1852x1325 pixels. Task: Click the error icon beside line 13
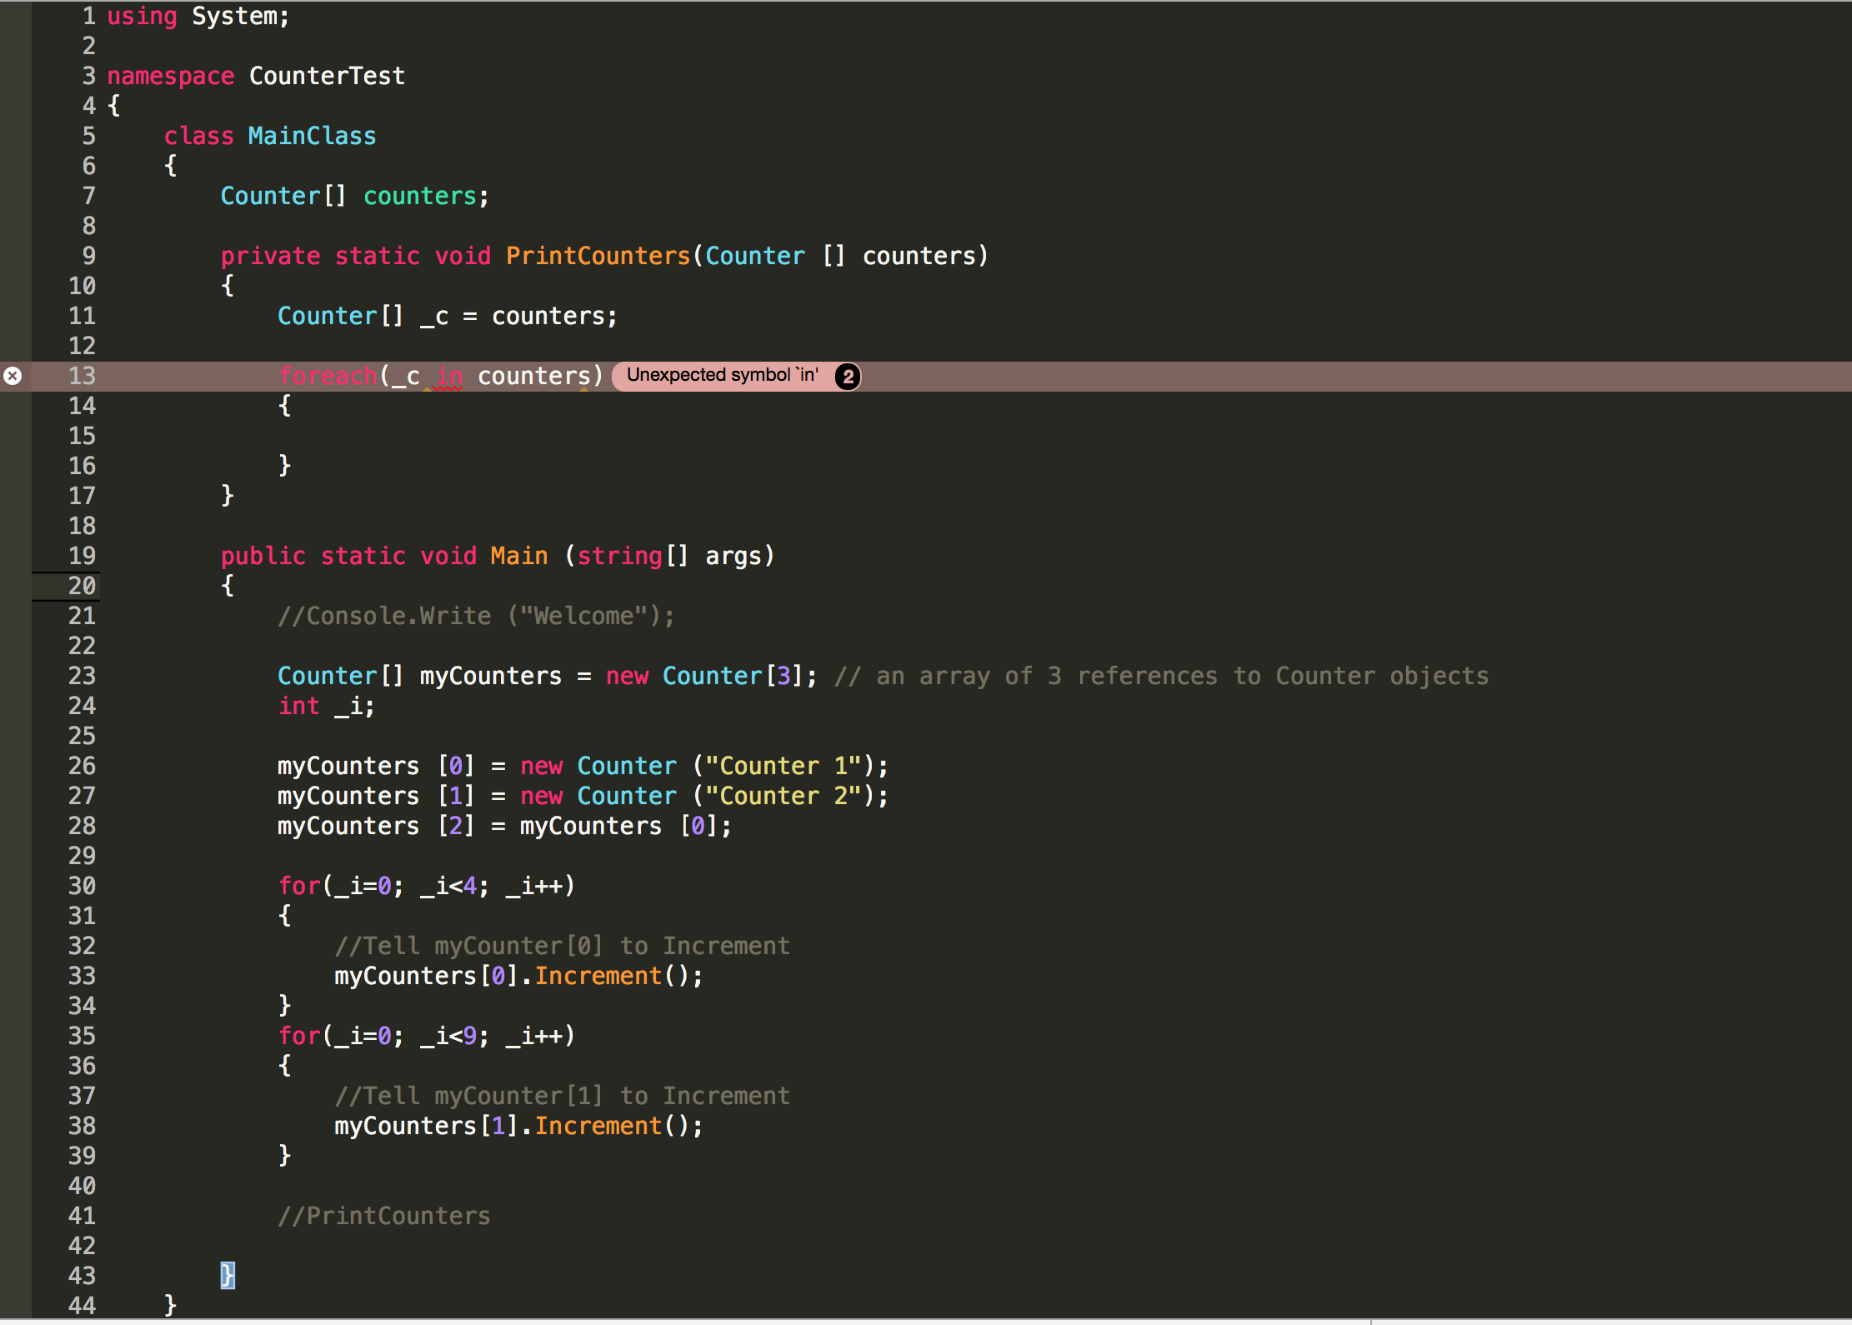point(13,376)
